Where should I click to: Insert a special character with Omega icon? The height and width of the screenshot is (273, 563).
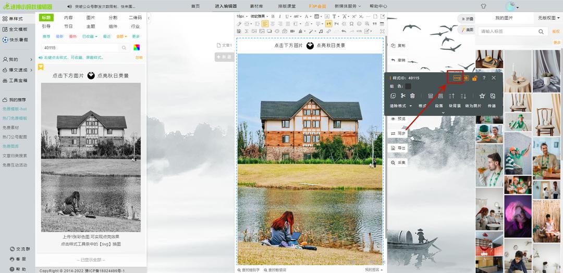[x=351, y=24]
